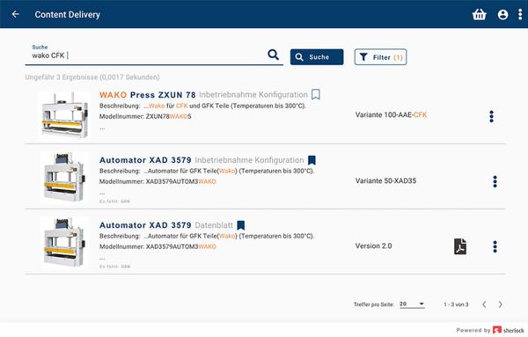Click the text Variante 100-AAE-CFK
528x337 pixels.
pyautogui.click(x=391, y=114)
